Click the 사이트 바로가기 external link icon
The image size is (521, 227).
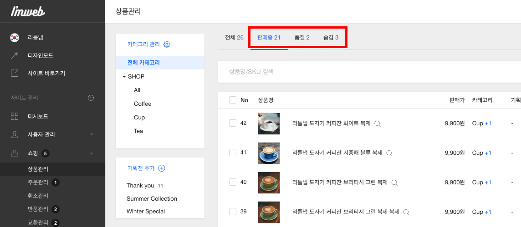coord(14,73)
